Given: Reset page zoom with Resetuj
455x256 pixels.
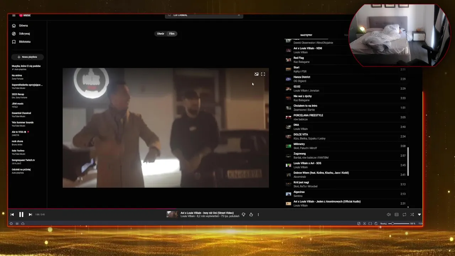Looking at the screenshot, I should pos(383,224).
